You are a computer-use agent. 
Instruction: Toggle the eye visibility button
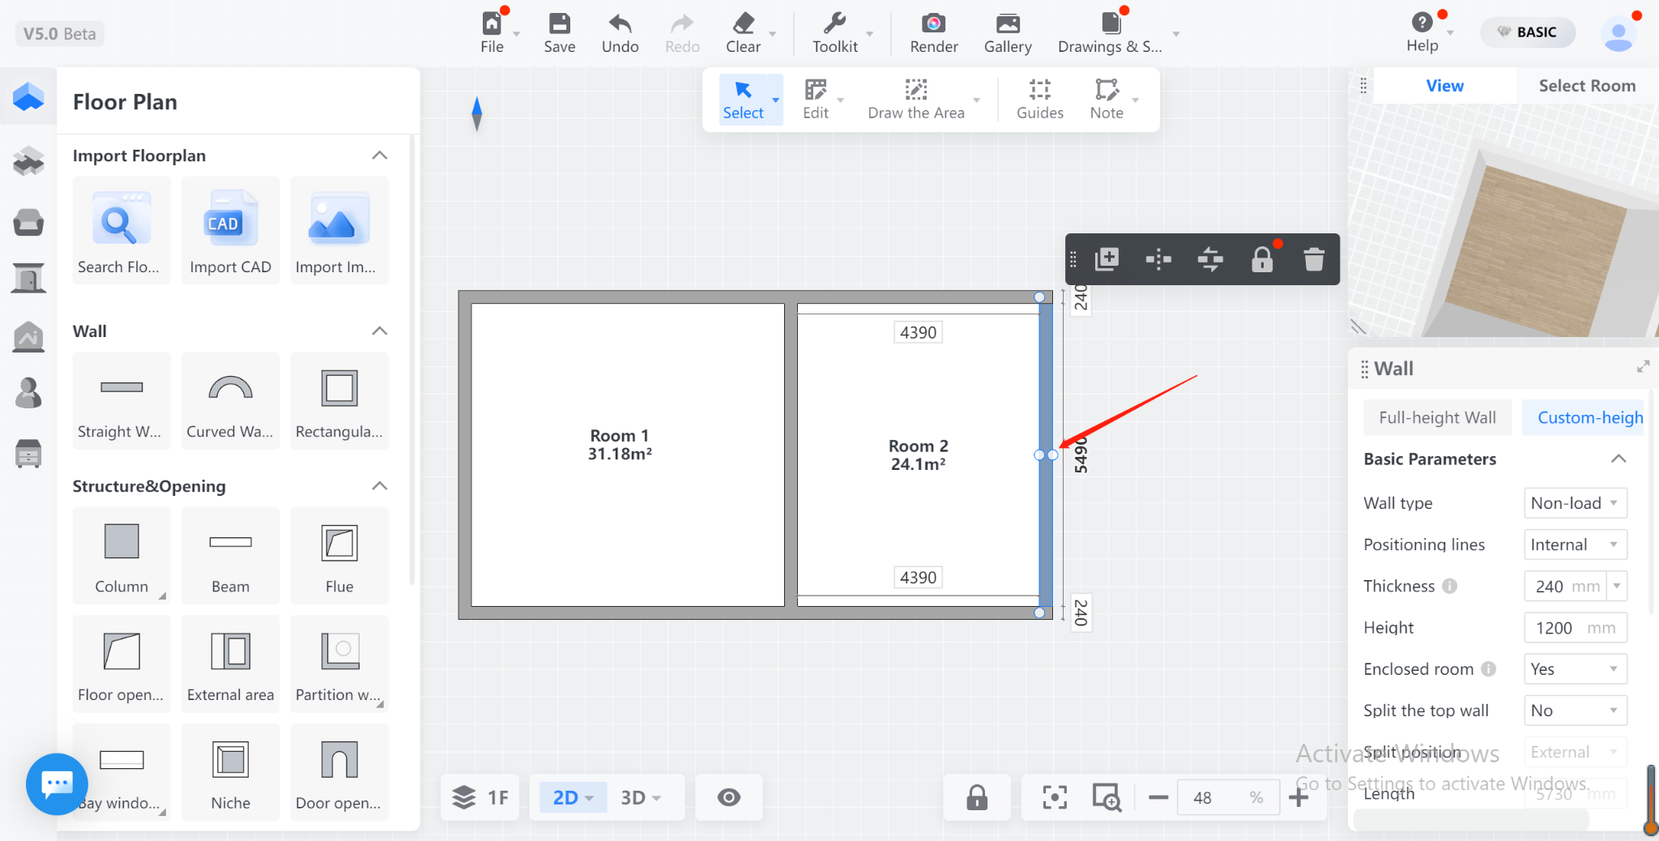728,797
